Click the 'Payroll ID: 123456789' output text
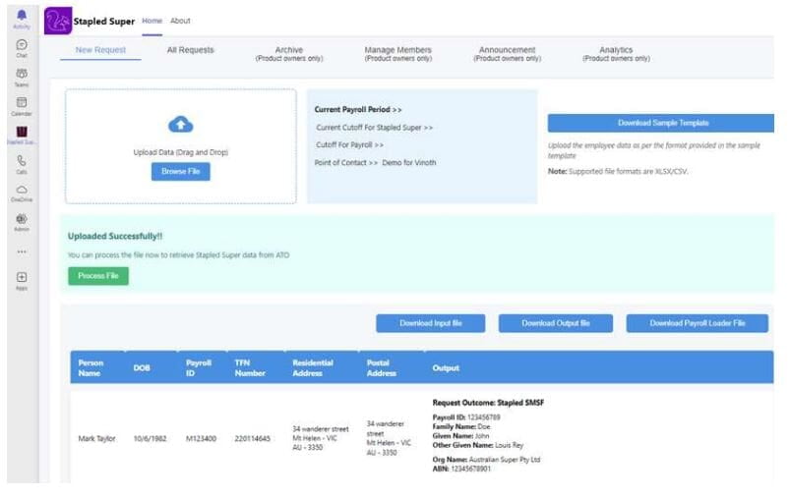This screenshot has width=790, height=499. [466, 417]
